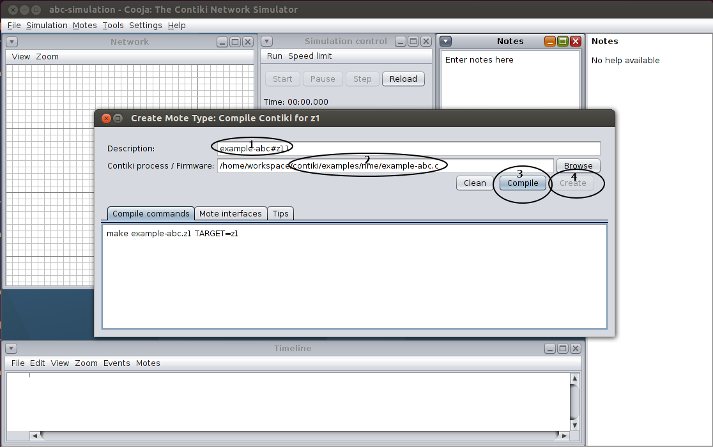The width and height of the screenshot is (713, 447).
Task: Open the Simulation menu
Action: 47,26
